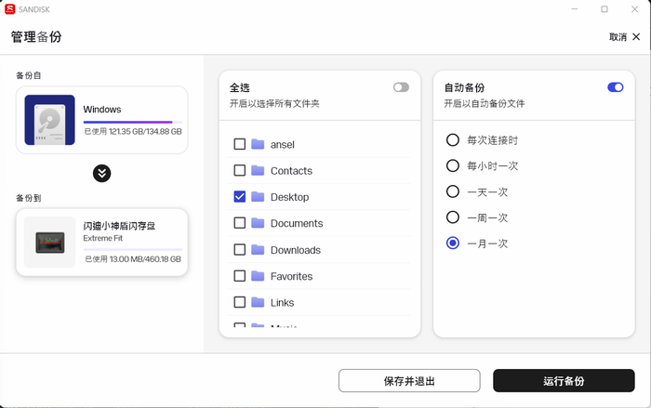Click the X icon beside 取消
Image resolution: width=651 pixels, height=408 pixels.
click(636, 37)
